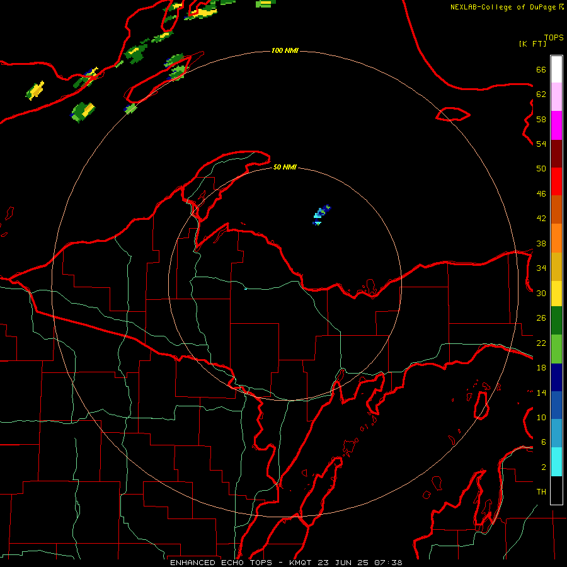
Task: Select the medium blue legend swatch
Action: tap(556, 405)
